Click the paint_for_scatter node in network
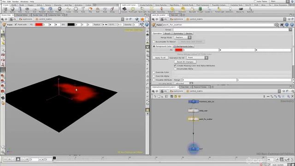The height and width of the screenshot is (166, 295). (193, 119)
